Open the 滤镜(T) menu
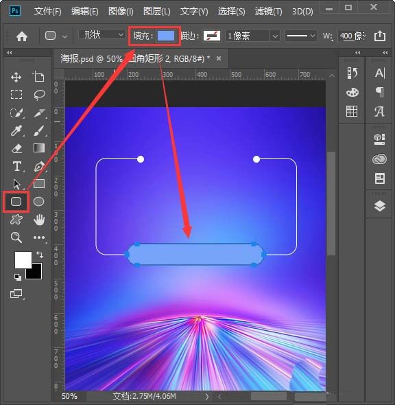Screen dimensions: 395x405 [269, 12]
